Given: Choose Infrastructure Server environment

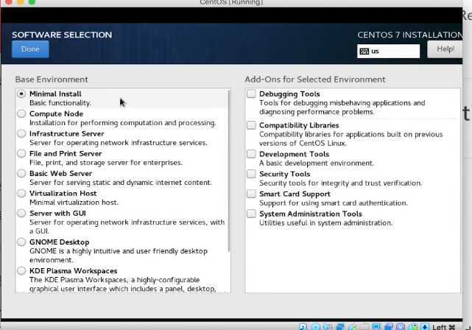Looking at the screenshot, I should [21, 133].
